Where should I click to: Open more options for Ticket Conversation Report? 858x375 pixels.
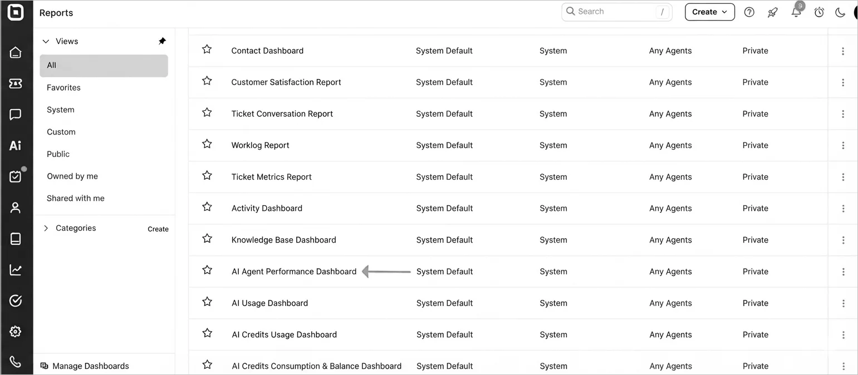(x=843, y=114)
